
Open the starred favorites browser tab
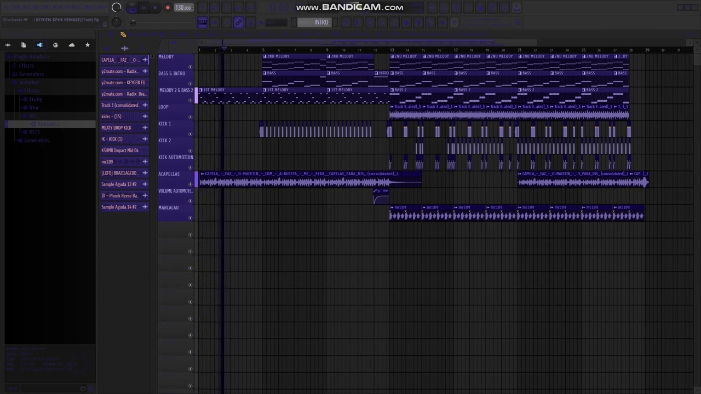click(87, 45)
